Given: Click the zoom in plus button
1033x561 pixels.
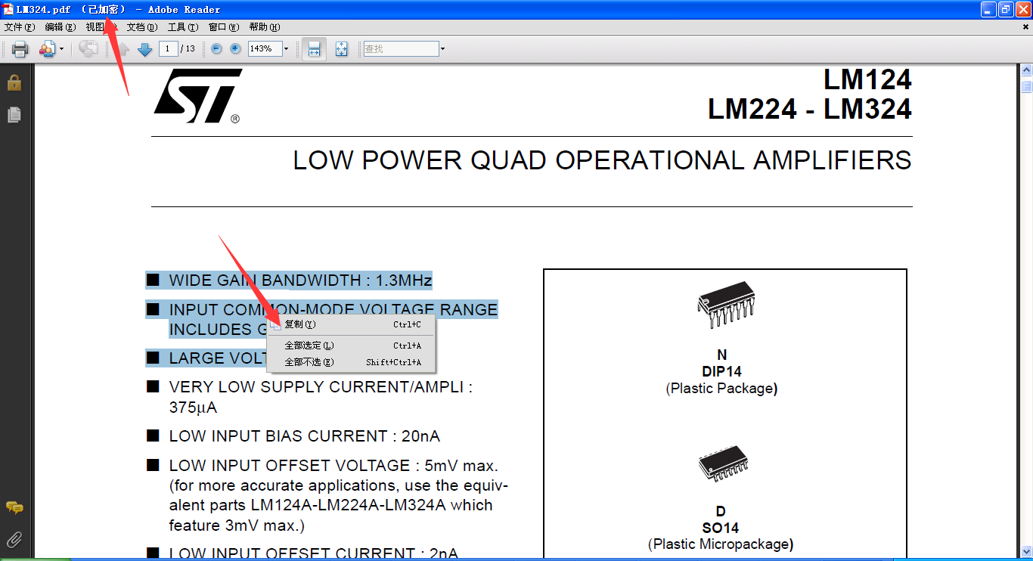Looking at the screenshot, I should tap(235, 48).
